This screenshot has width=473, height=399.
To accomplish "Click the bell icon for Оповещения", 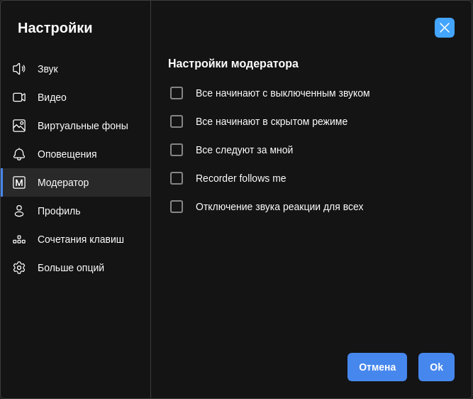I will (x=19, y=154).
